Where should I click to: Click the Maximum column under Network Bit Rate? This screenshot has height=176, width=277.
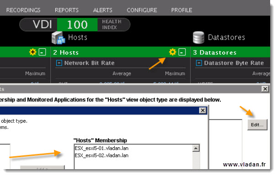[175, 73]
